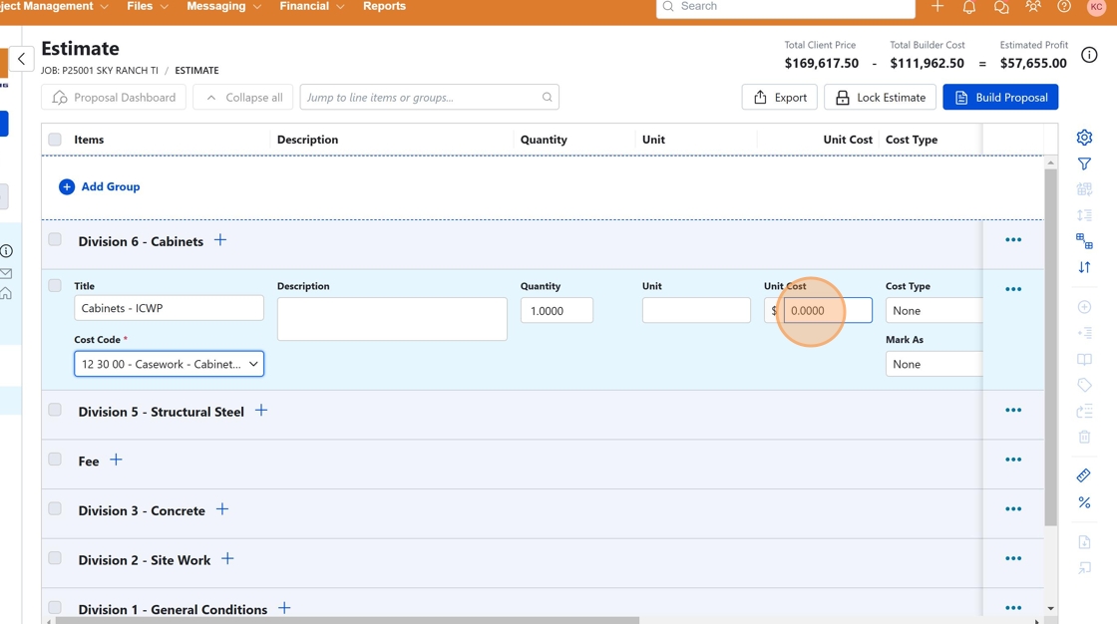Screen dimensions: 1117x624
Task: Click the Jump to line items search field
Action: click(430, 98)
